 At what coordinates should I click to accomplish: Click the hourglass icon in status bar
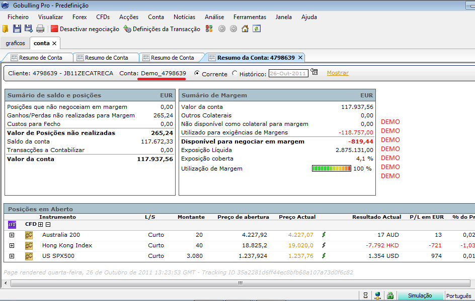pyautogui.click(x=365, y=295)
